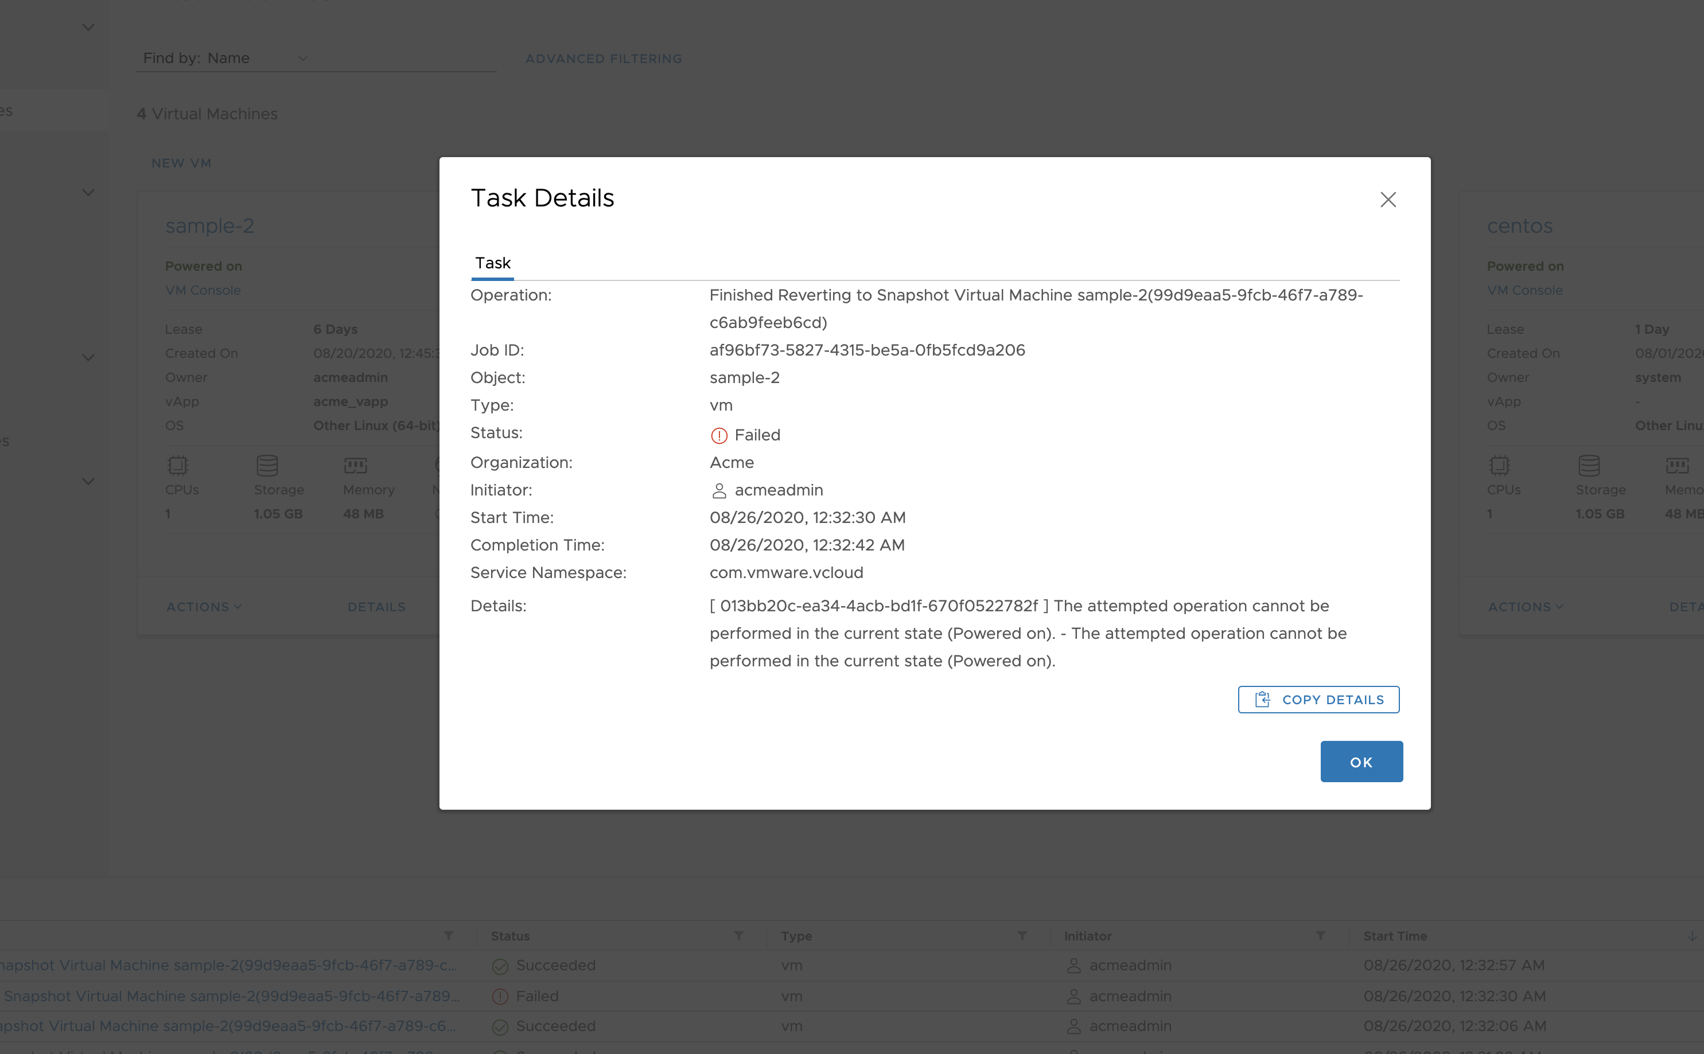Click the red Failed status icon in dialog
The image size is (1704, 1054).
(719, 436)
